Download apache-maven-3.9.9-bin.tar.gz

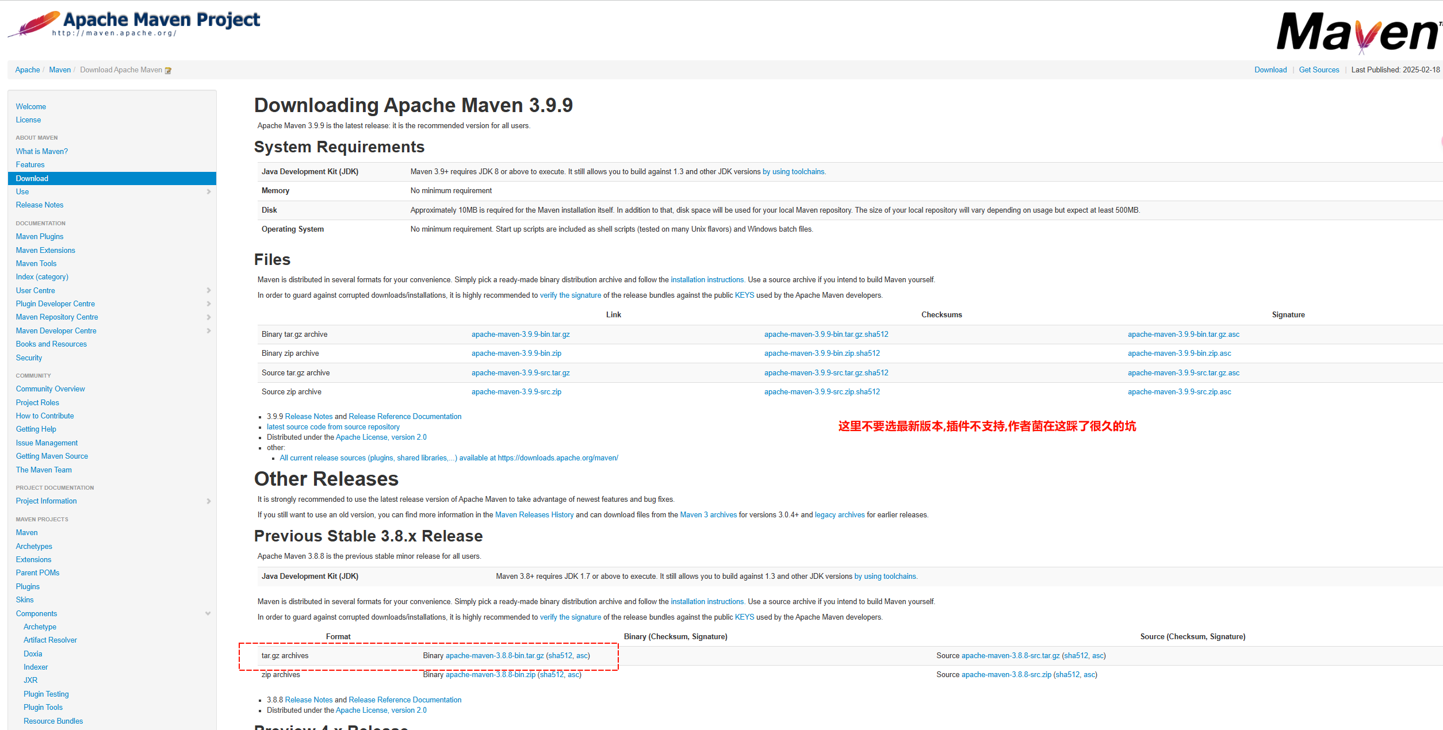[x=520, y=335]
